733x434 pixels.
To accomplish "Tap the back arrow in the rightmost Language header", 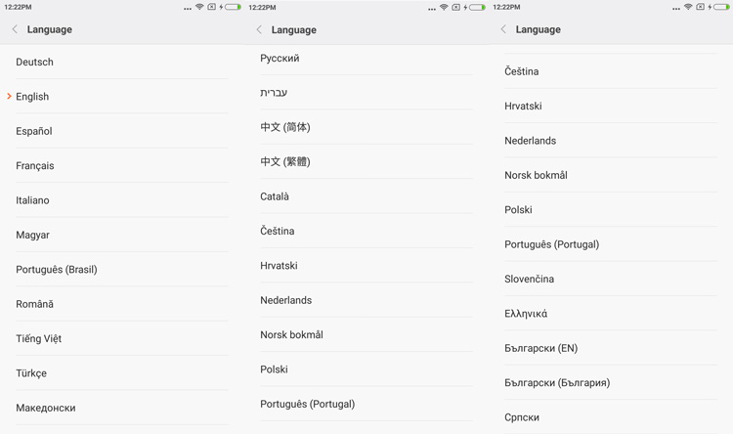I will [x=503, y=29].
